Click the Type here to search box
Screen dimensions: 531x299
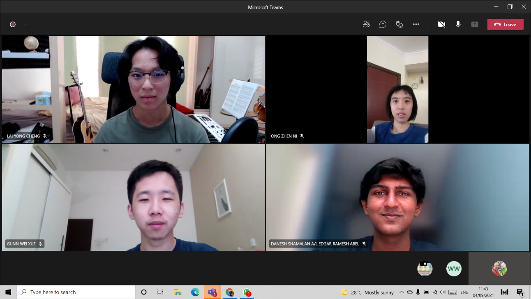click(76, 292)
